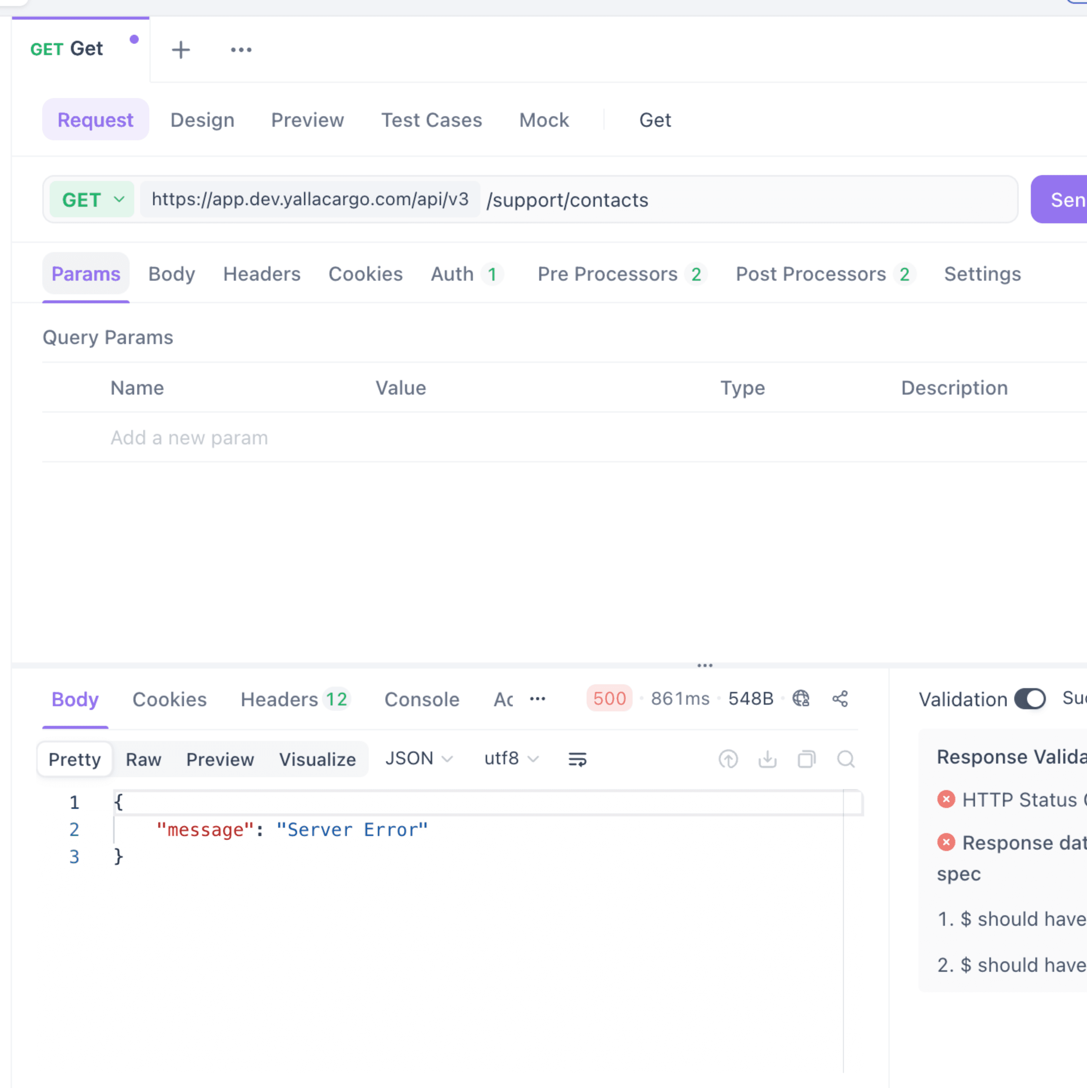Image resolution: width=1087 pixels, height=1088 pixels.
Task: Expand the JSON format dropdown
Action: [419, 759]
